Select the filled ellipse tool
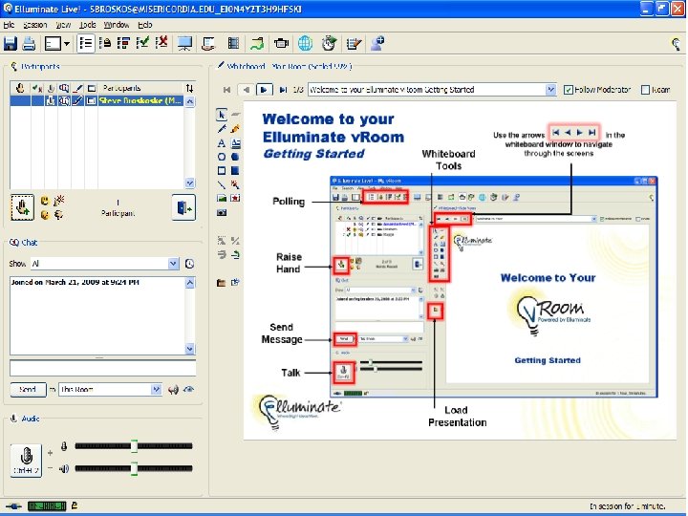The width and height of the screenshot is (688, 516). [x=236, y=157]
